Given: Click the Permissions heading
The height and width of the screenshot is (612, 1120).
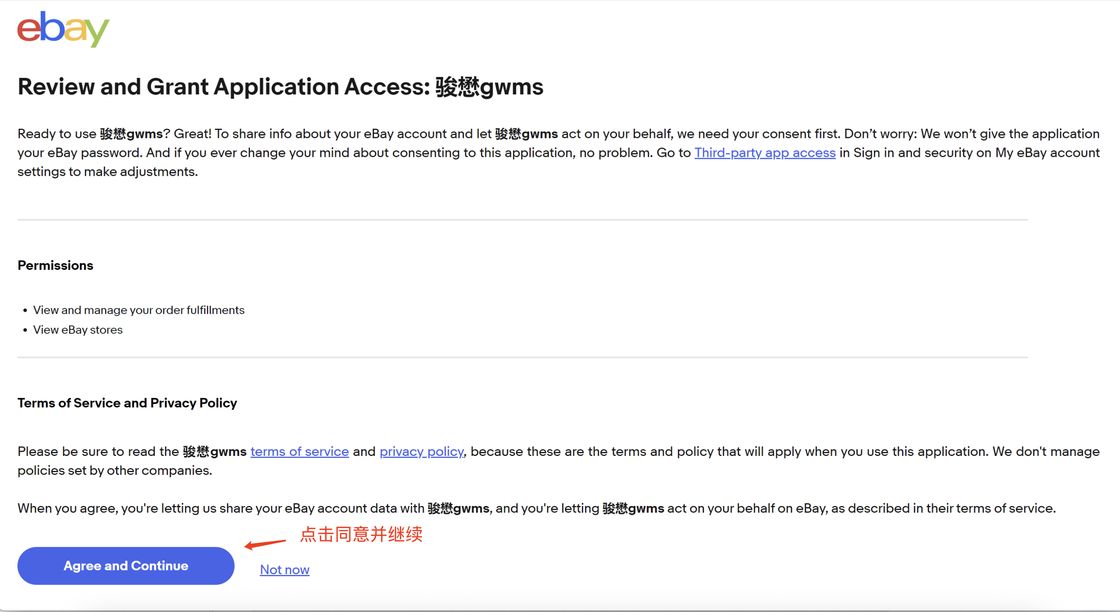Looking at the screenshot, I should tap(55, 265).
